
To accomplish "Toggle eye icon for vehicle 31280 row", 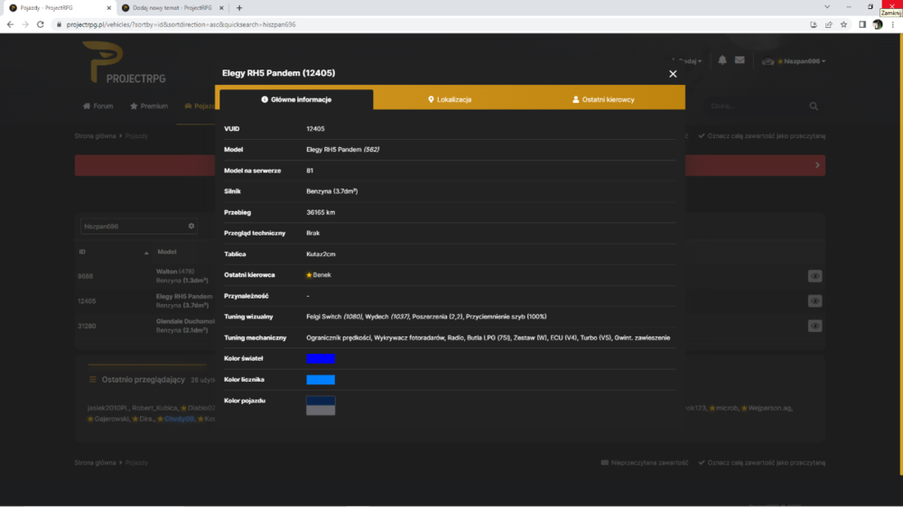I will tap(815, 326).
